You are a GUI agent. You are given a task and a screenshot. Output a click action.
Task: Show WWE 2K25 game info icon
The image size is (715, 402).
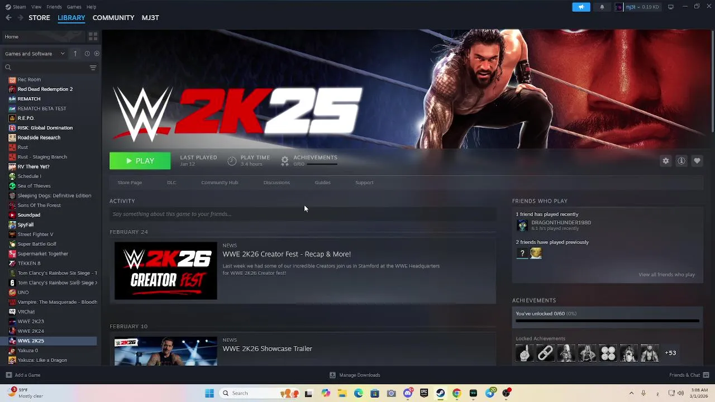pyautogui.click(x=681, y=161)
